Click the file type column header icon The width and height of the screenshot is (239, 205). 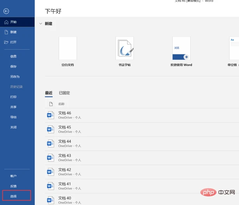coord(51,104)
